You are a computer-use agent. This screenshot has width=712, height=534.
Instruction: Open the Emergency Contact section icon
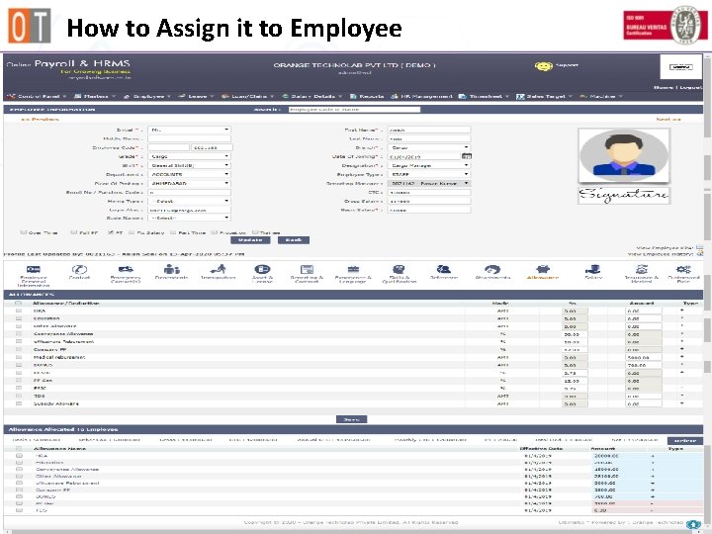pos(126,269)
